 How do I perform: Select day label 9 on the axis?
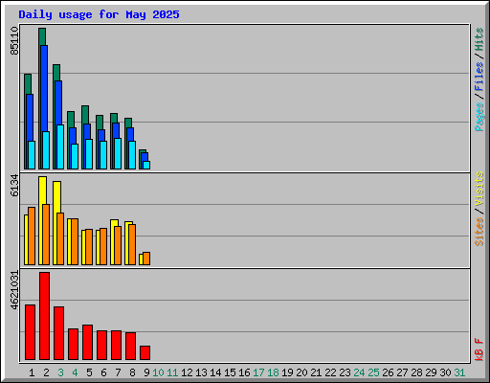[146, 372]
